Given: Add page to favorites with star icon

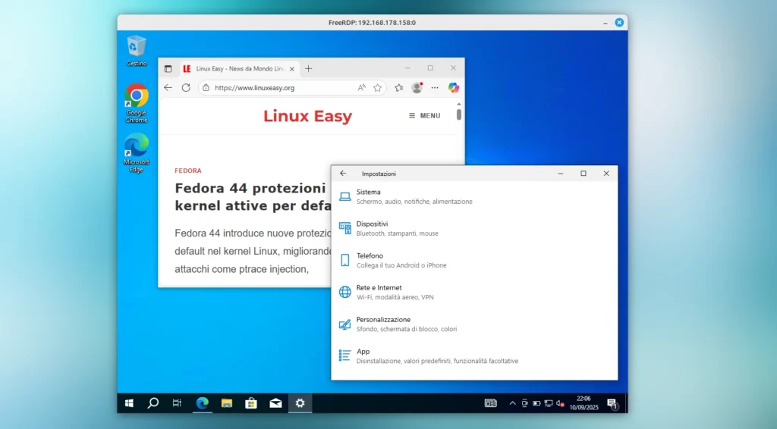Looking at the screenshot, I should 378,88.
